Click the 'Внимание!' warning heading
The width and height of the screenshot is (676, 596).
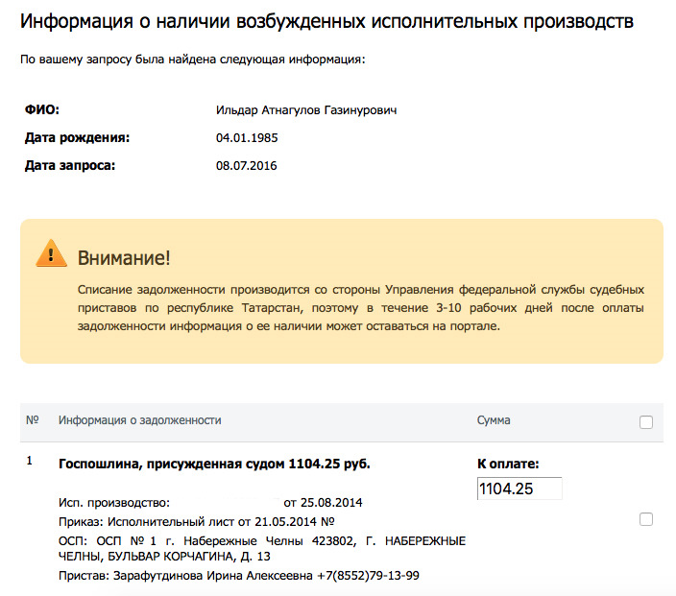(x=123, y=257)
